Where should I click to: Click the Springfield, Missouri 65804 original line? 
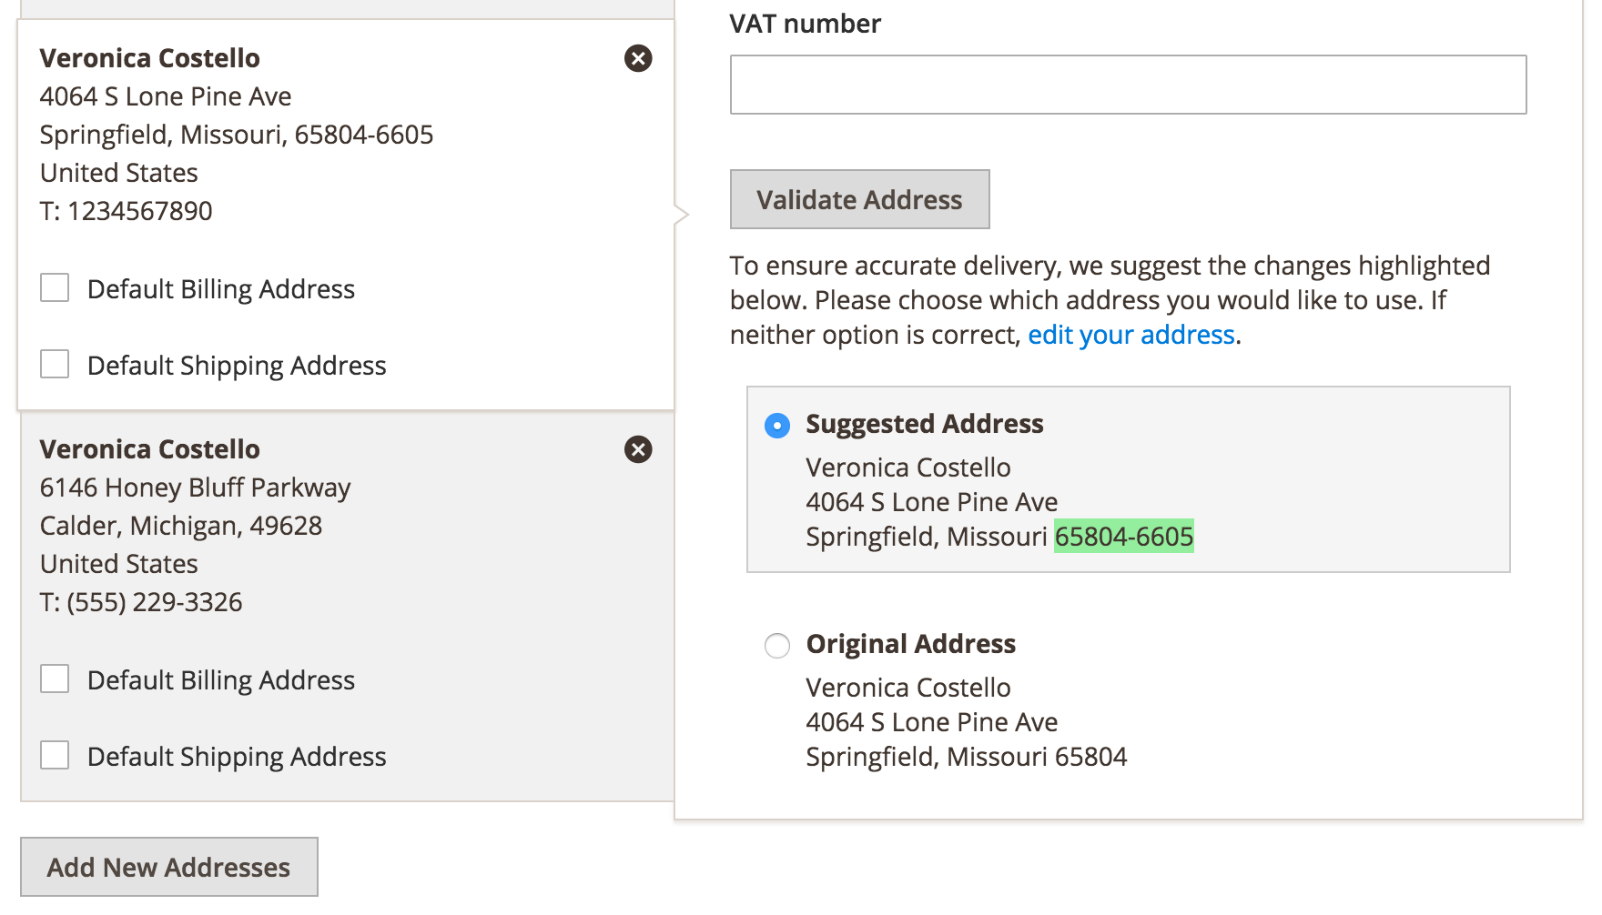coord(966,757)
